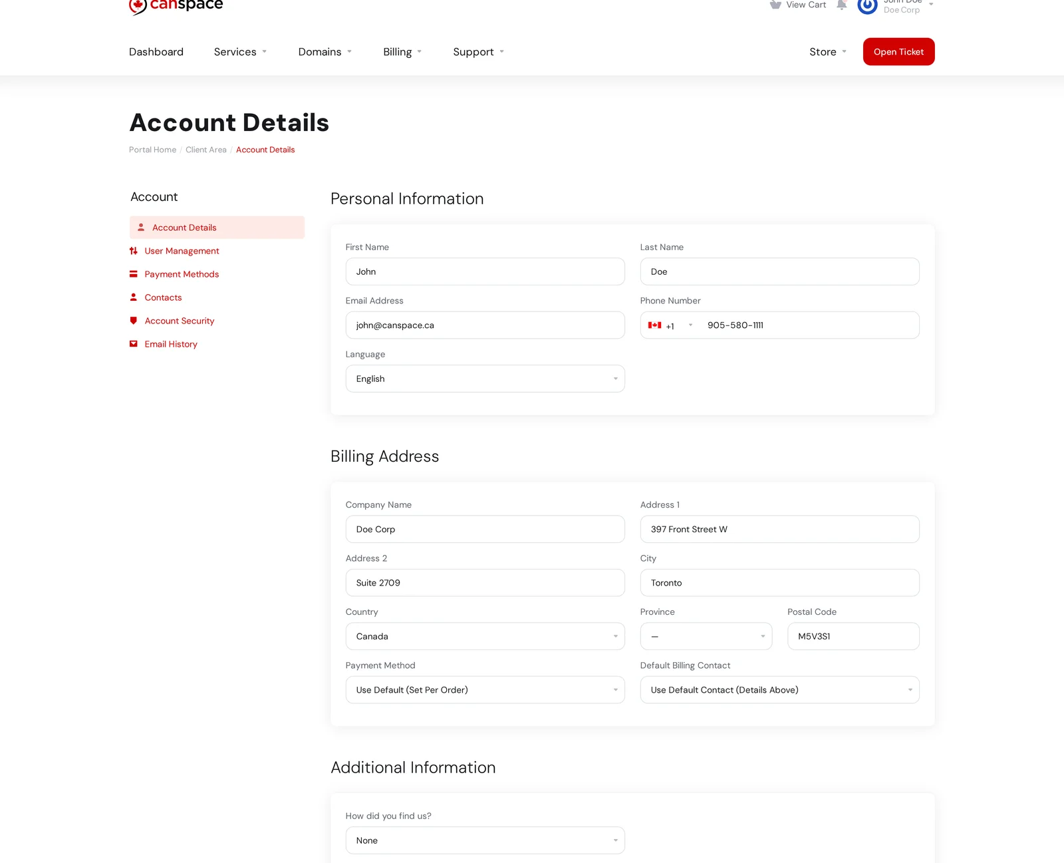This screenshot has height=863, width=1064.
Task: Open the How did you find us dropdown
Action: [x=485, y=840]
